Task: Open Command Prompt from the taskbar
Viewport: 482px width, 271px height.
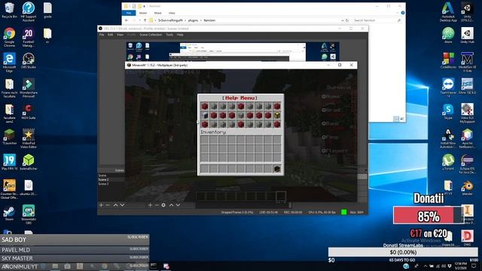Action: coord(154,266)
